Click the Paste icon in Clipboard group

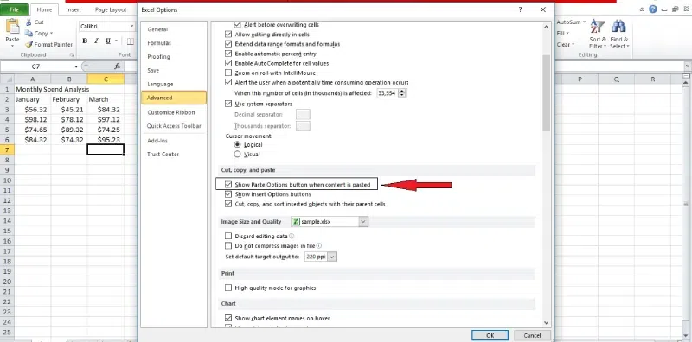(12, 27)
